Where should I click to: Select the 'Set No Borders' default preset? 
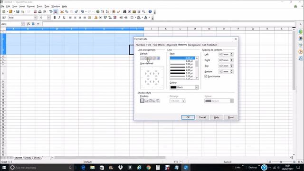(142, 58)
